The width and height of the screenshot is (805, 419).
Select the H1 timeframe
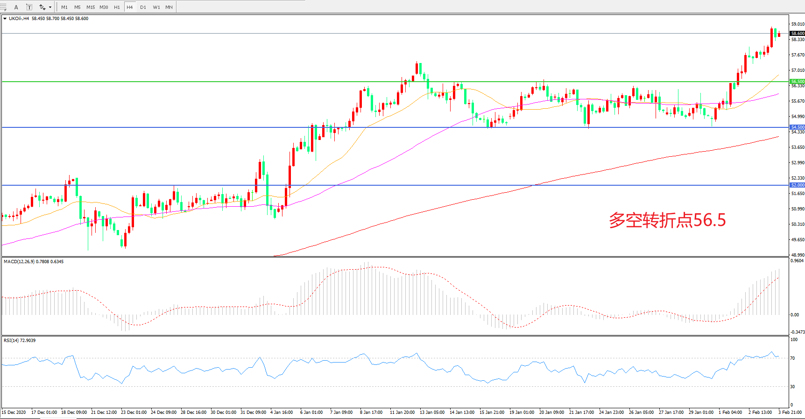pos(117,7)
